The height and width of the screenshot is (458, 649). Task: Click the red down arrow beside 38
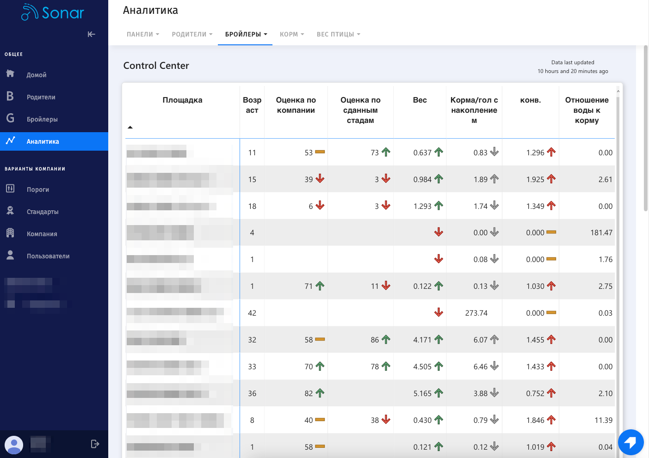[x=386, y=420]
